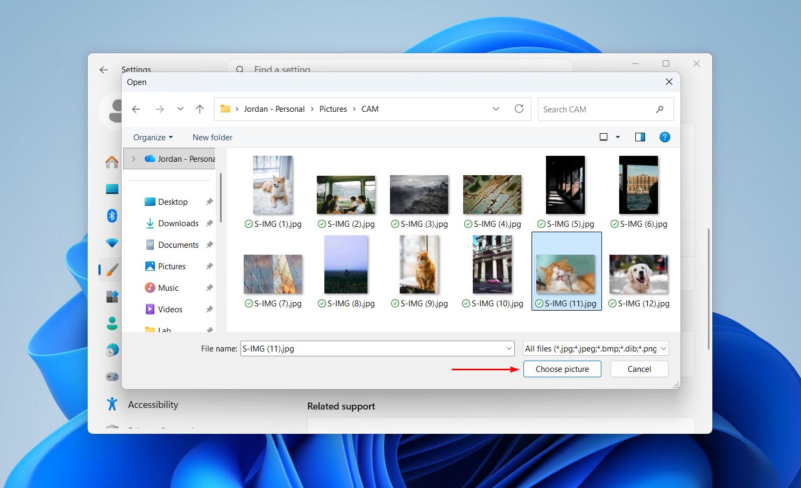Viewport: 801px width, 488px height.
Task: Click Pictures breadcrumb in address bar
Action: pos(333,109)
